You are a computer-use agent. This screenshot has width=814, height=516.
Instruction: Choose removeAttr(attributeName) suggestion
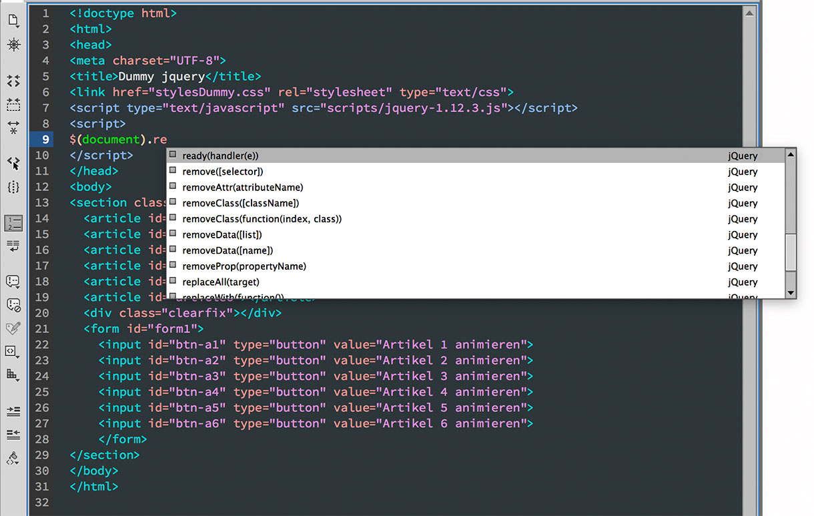pos(475,188)
